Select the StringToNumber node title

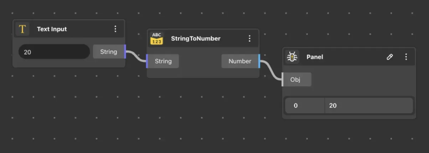click(x=196, y=38)
